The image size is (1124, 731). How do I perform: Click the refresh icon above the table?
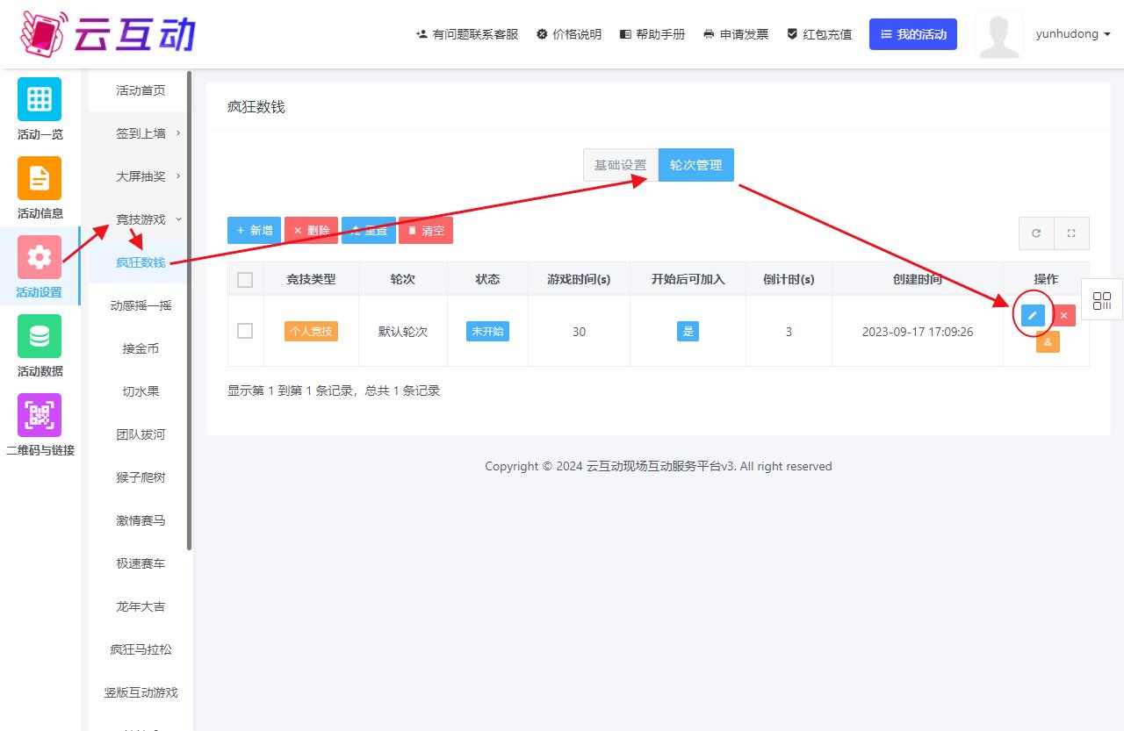pos(1036,233)
